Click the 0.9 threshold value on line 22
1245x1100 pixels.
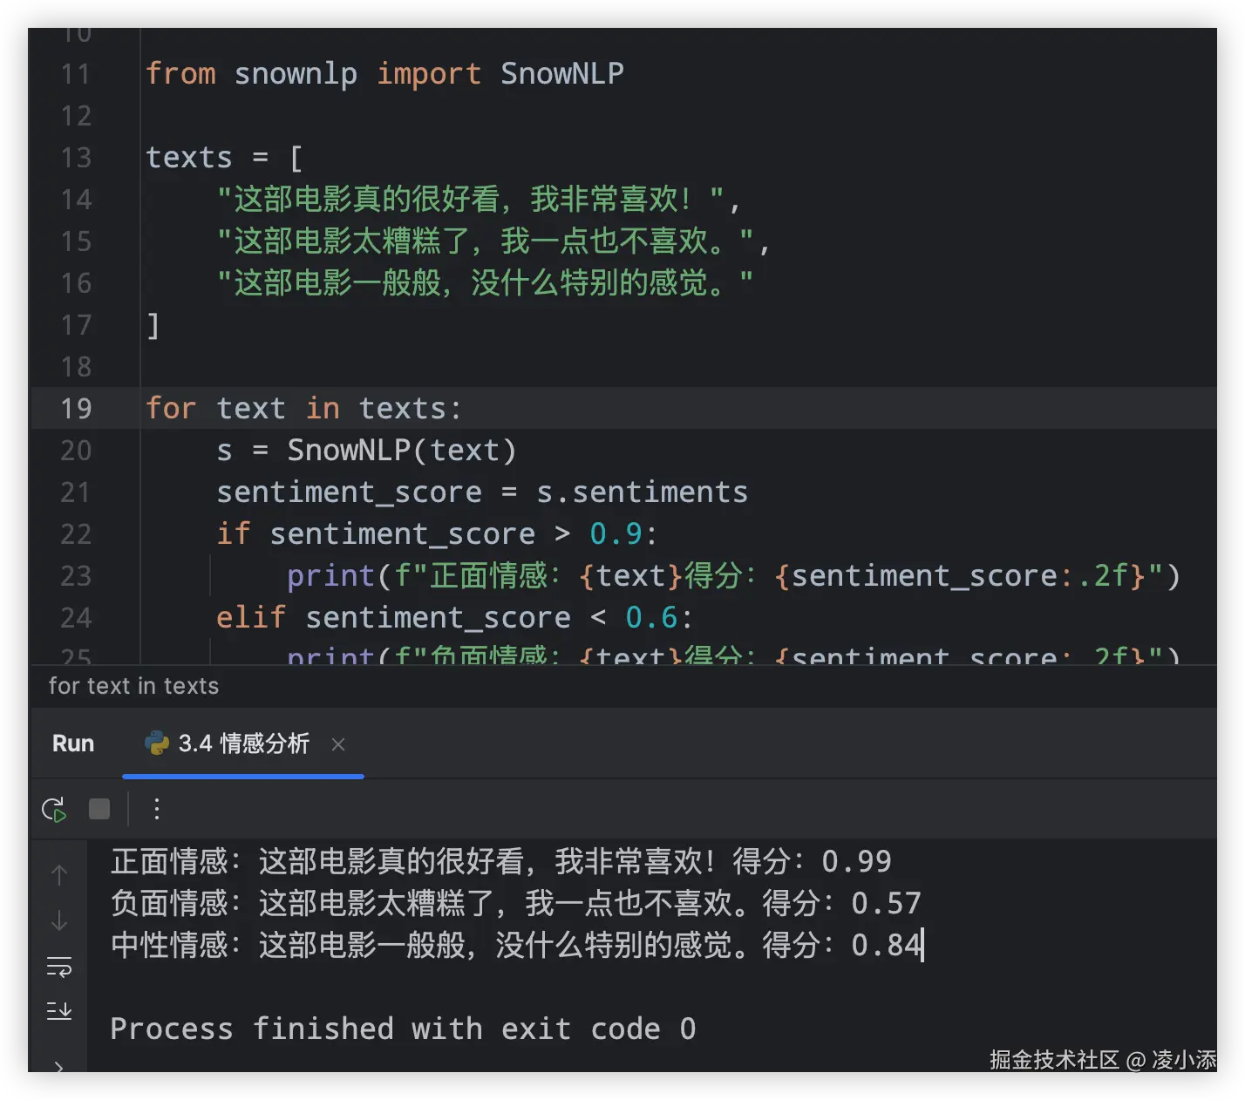(616, 533)
